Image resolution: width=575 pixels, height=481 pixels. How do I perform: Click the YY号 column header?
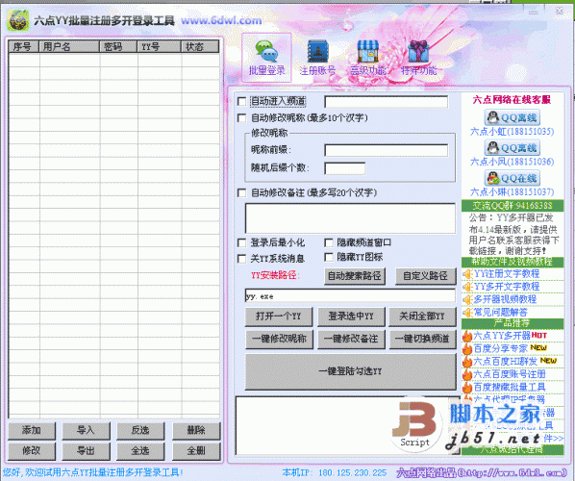click(x=160, y=46)
